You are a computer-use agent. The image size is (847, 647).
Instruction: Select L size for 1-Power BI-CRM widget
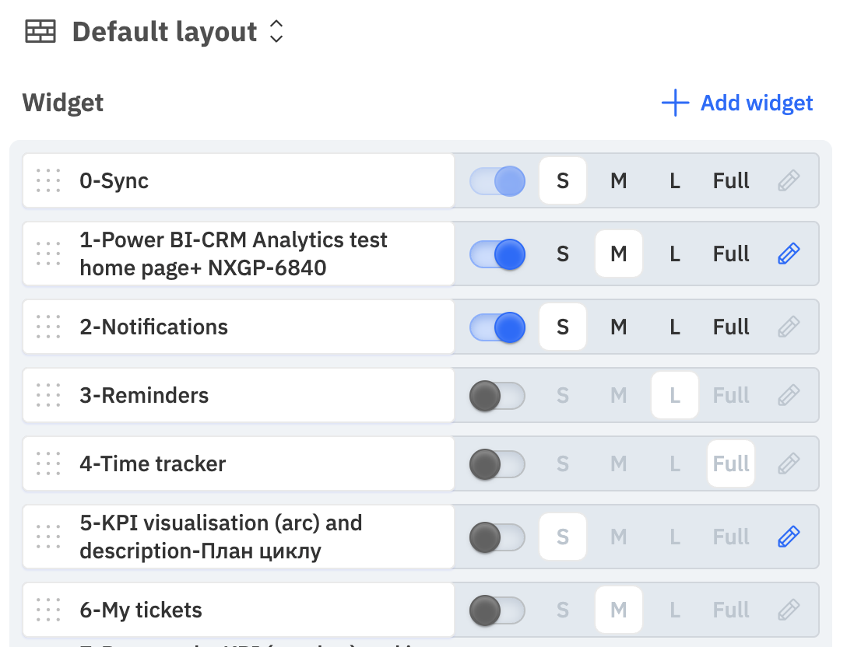[675, 254]
